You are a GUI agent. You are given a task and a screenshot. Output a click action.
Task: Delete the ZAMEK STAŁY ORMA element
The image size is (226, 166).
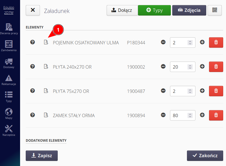[216, 115]
